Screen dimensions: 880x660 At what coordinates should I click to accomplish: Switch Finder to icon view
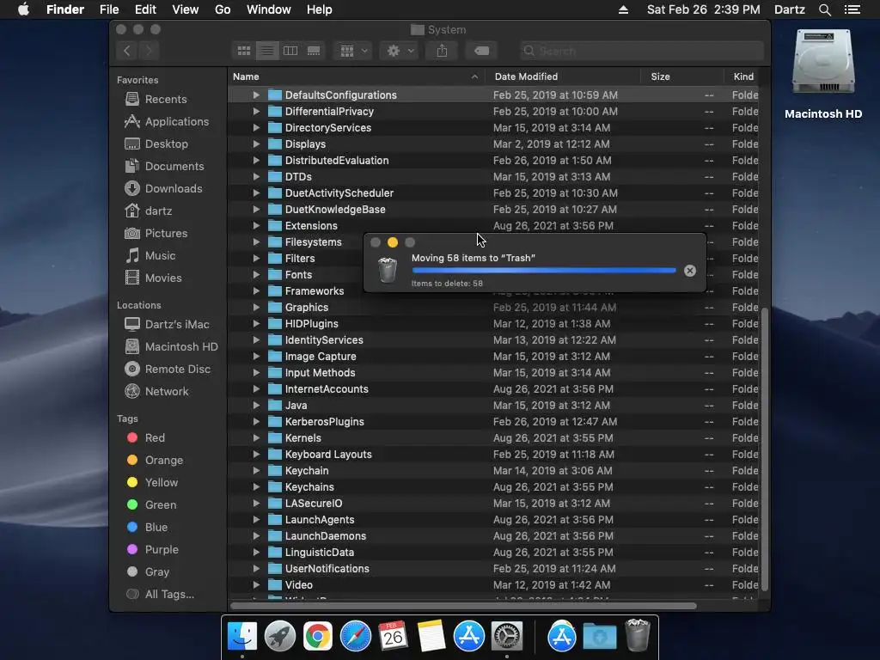[243, 51]
